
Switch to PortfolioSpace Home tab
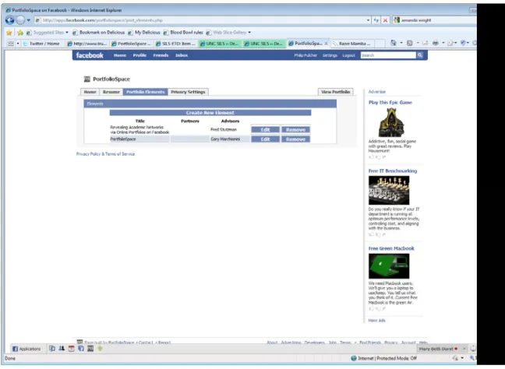(90, 92)
